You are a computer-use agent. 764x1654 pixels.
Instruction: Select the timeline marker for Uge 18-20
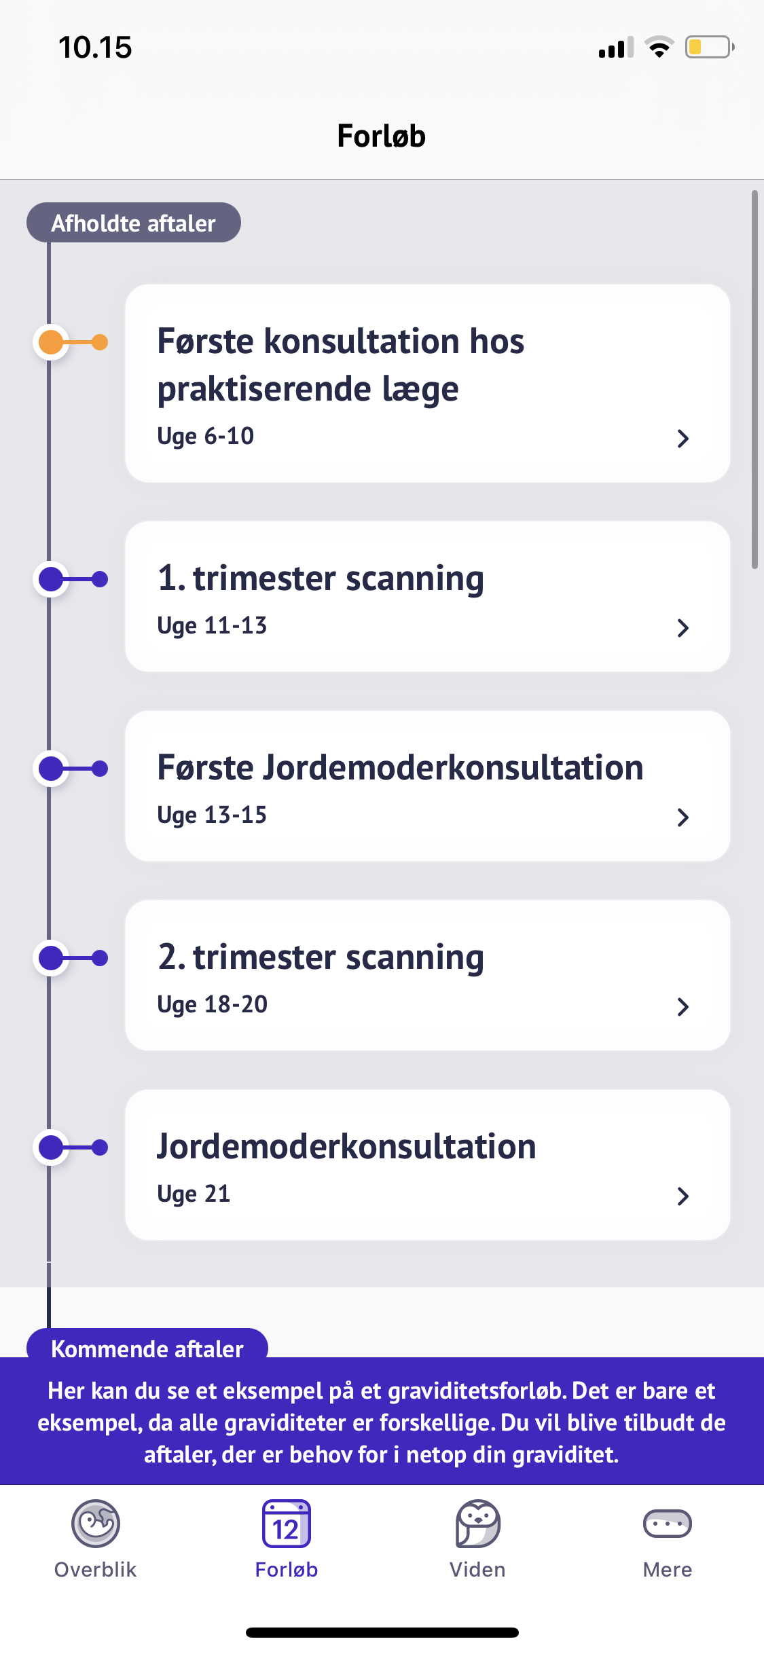pyautogui.click(x=52, y=958)
